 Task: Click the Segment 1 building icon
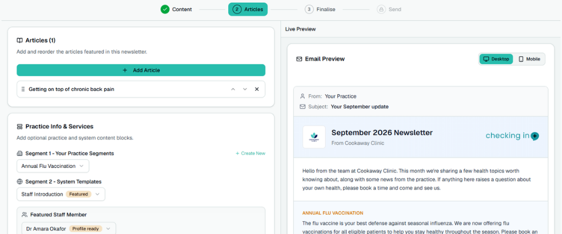(20, 154)
